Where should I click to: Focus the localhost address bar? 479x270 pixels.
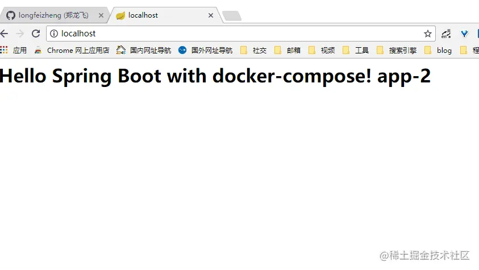click(x=241, y=34)
